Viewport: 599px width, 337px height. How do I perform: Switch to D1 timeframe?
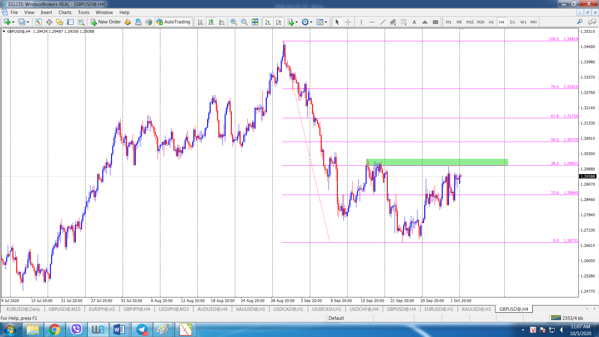512,22
